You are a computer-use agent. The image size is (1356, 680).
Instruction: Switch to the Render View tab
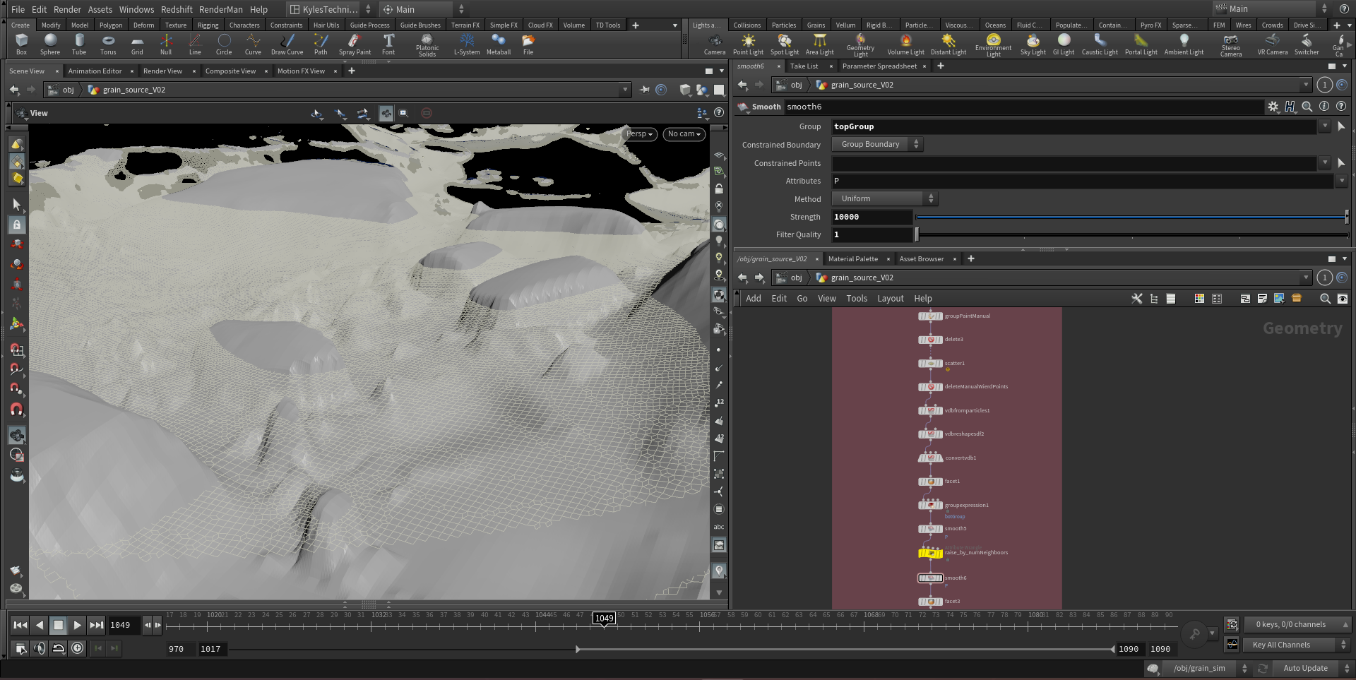click(162, 71)
